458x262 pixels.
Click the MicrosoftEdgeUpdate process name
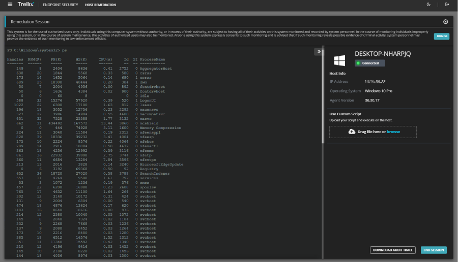tap(161, 165)
